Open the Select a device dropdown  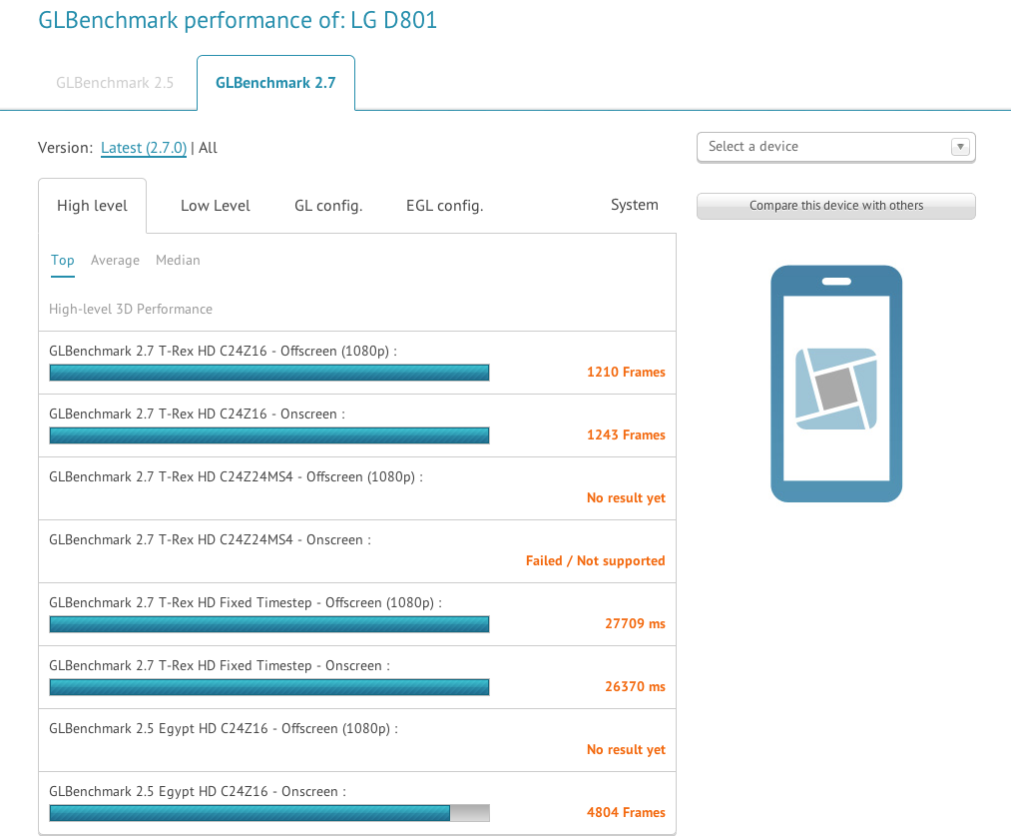[824, 147]
